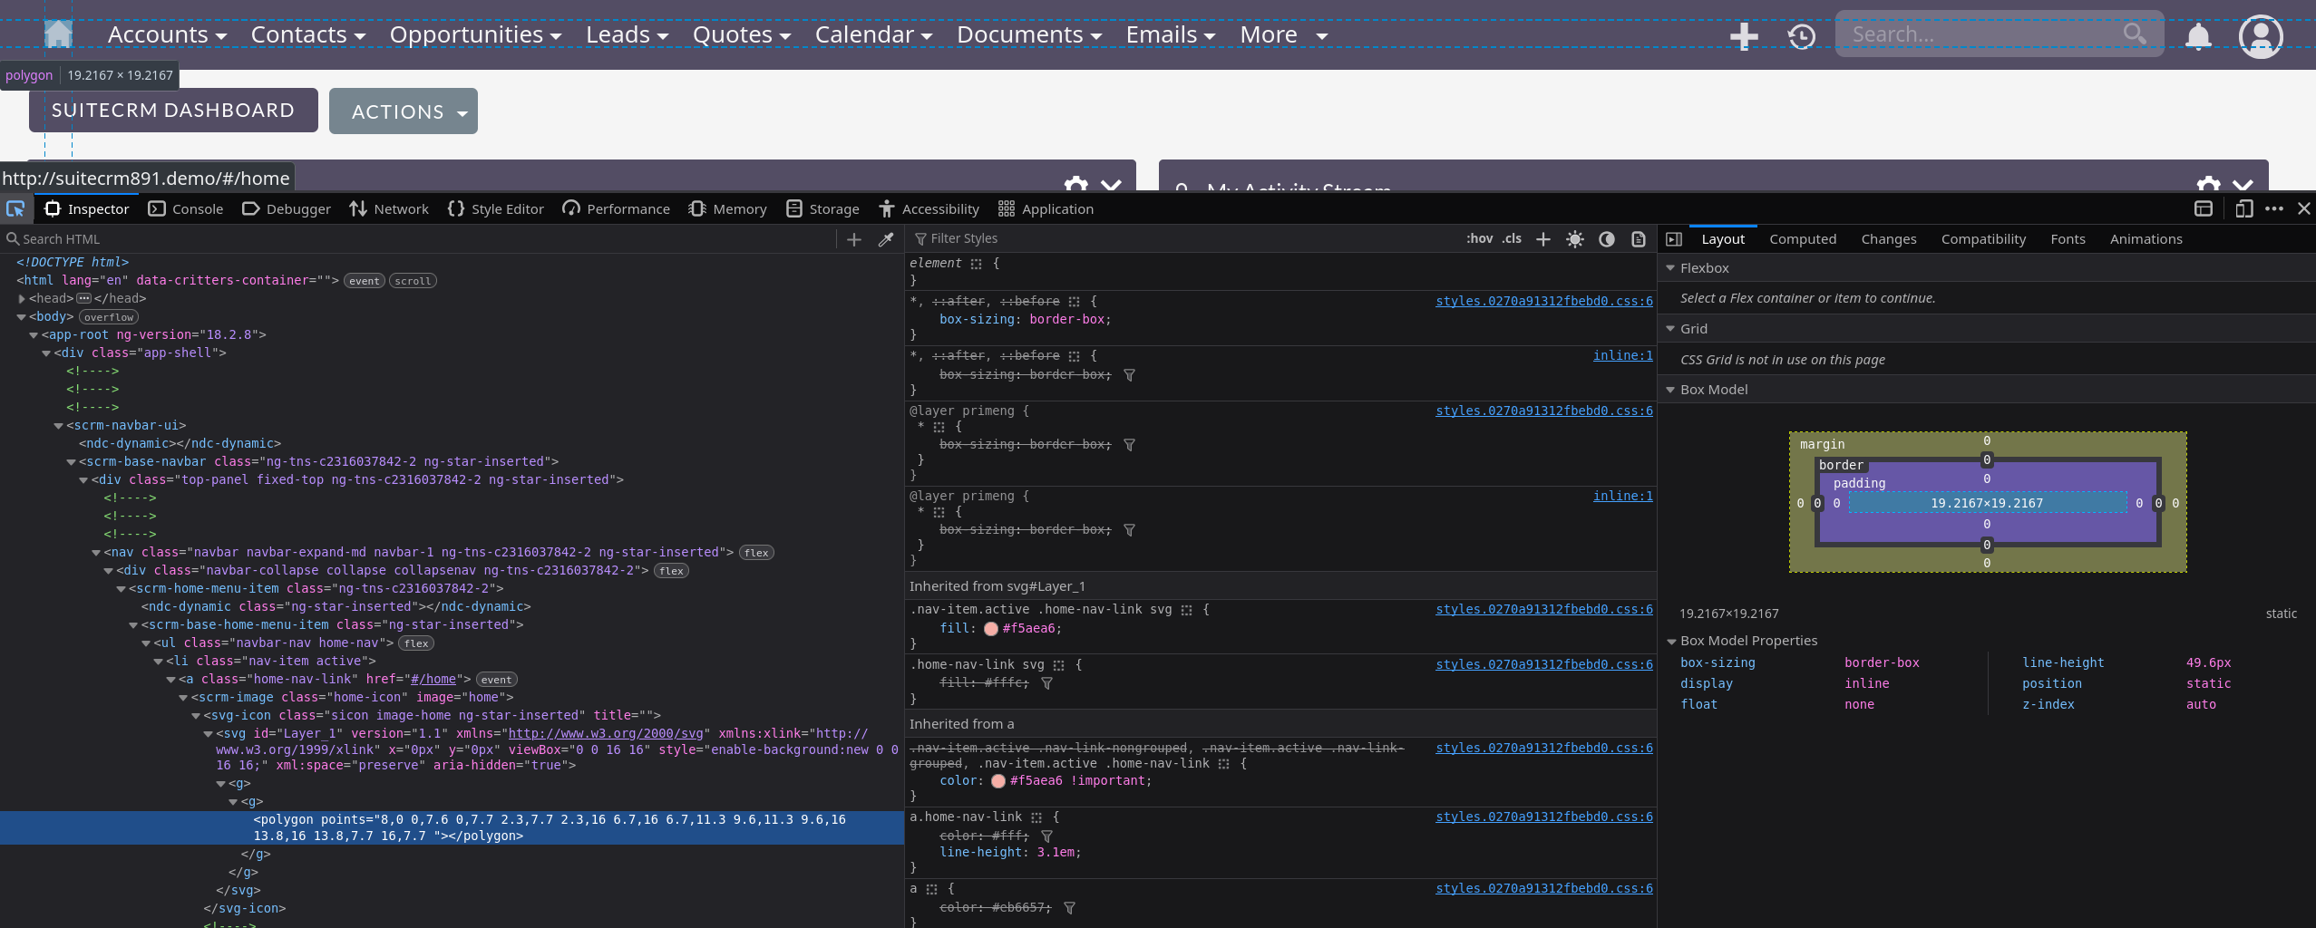Click the SUITECRM DASHBOARD button
The width and height of the screenshot is (2316, 928).
click(x=173, y=111)
